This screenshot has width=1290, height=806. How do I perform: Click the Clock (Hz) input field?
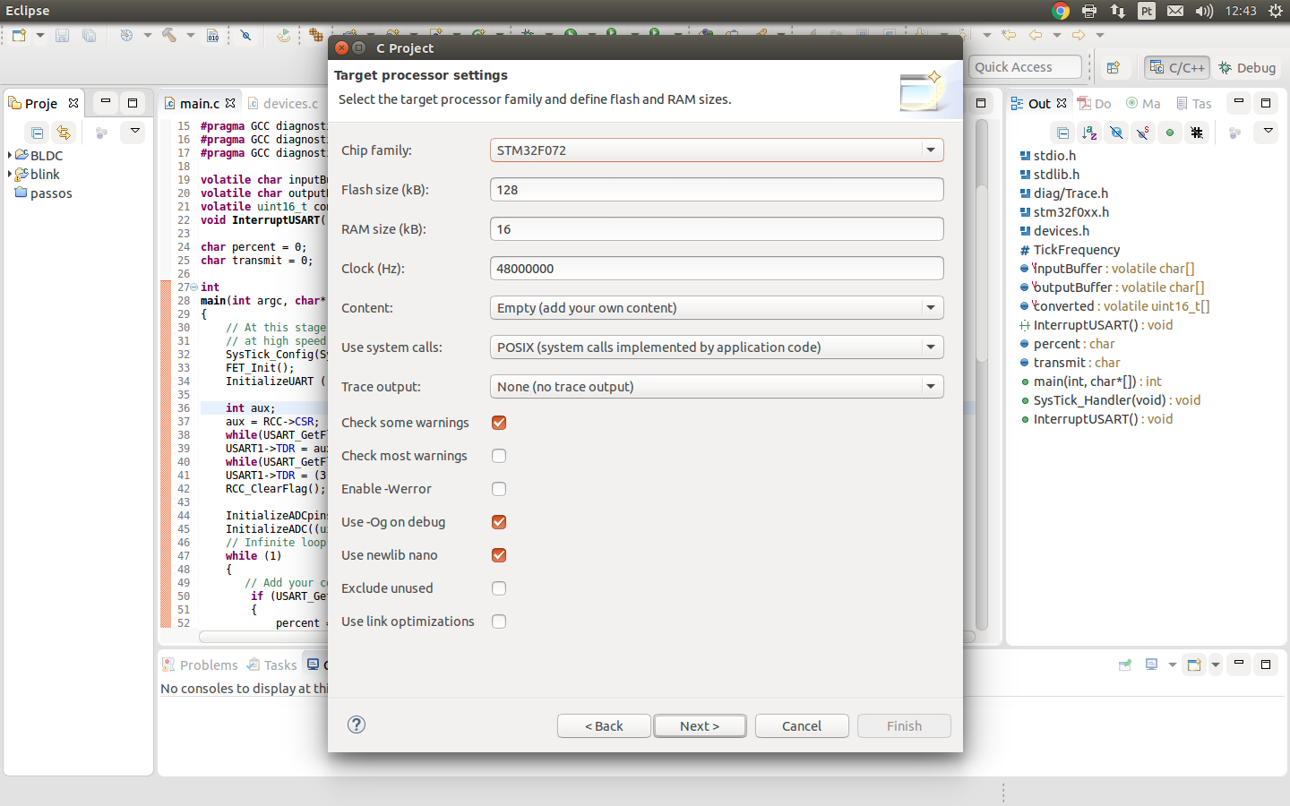point(717,269)
